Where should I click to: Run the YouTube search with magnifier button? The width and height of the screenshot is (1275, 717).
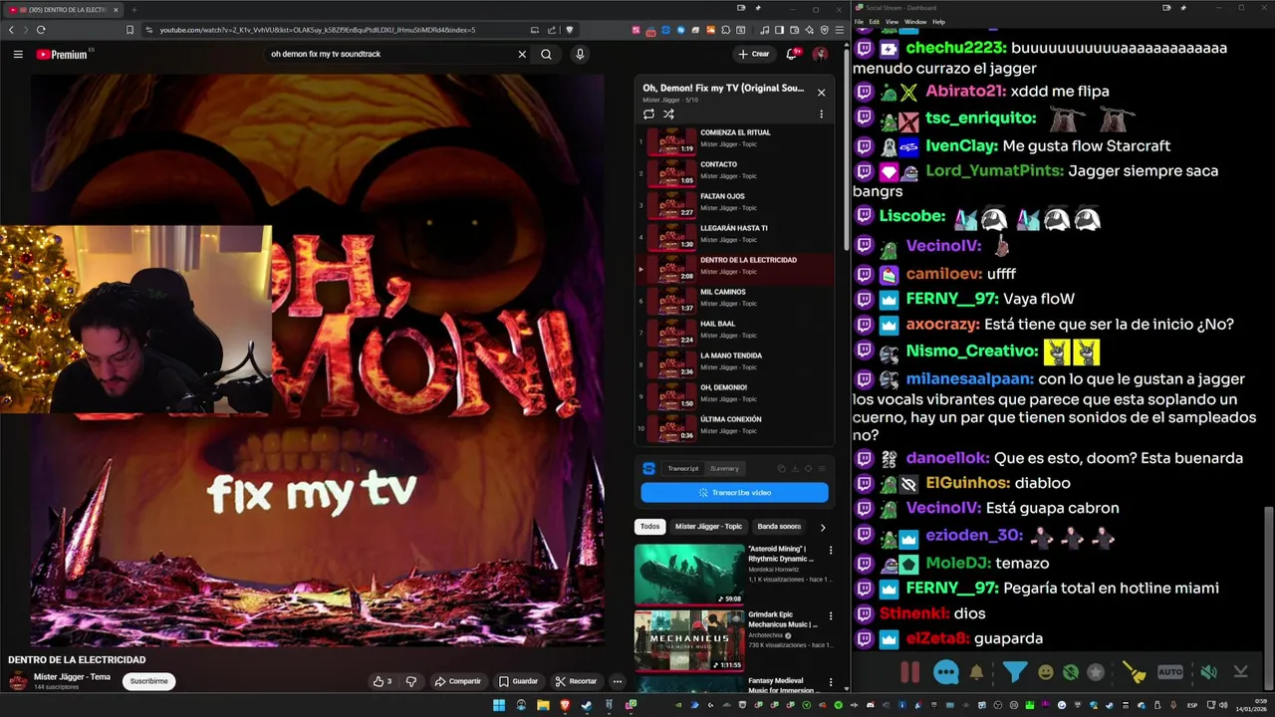pos(546,54)
